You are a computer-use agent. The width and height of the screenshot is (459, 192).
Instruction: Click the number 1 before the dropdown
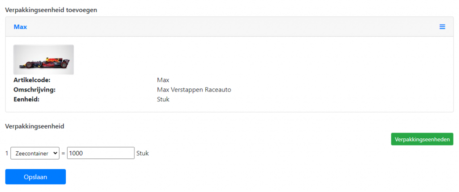[x=7, y=153]
